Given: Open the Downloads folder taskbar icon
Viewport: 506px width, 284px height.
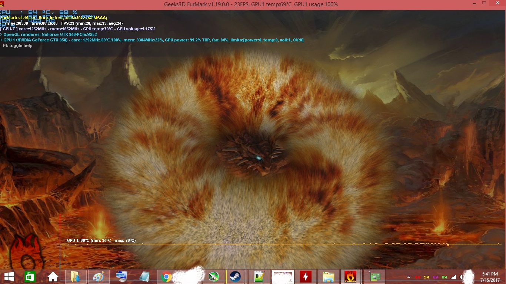Looking at the screenshot, I should pyautogui.click(x=76, y=277).
